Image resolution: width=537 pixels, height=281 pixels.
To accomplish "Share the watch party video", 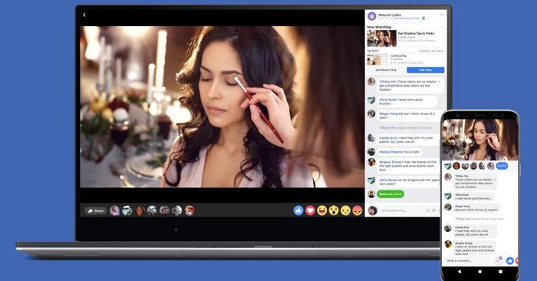I will [96, 210].
